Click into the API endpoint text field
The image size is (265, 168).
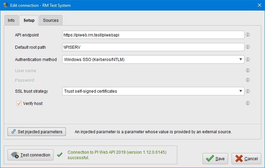click(153, 35)
